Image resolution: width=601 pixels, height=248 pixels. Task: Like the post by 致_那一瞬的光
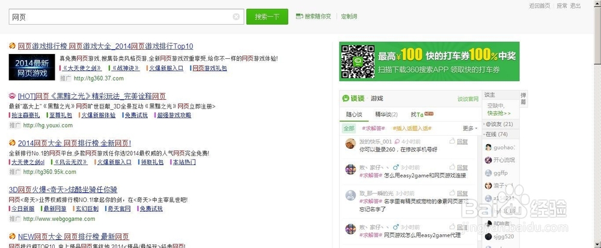coord(452,193)
